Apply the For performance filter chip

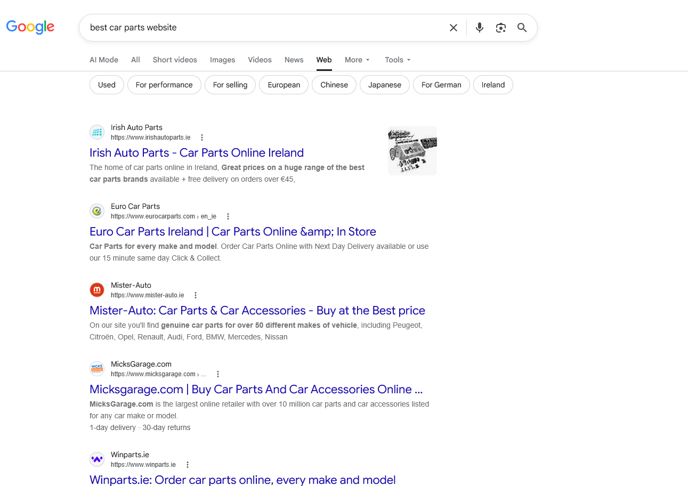click(x=164, y=85)
